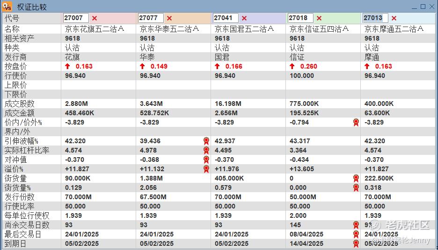Click the award badge next to 14/04/2025
Screen dimensions: 438x250
point(356,243)
